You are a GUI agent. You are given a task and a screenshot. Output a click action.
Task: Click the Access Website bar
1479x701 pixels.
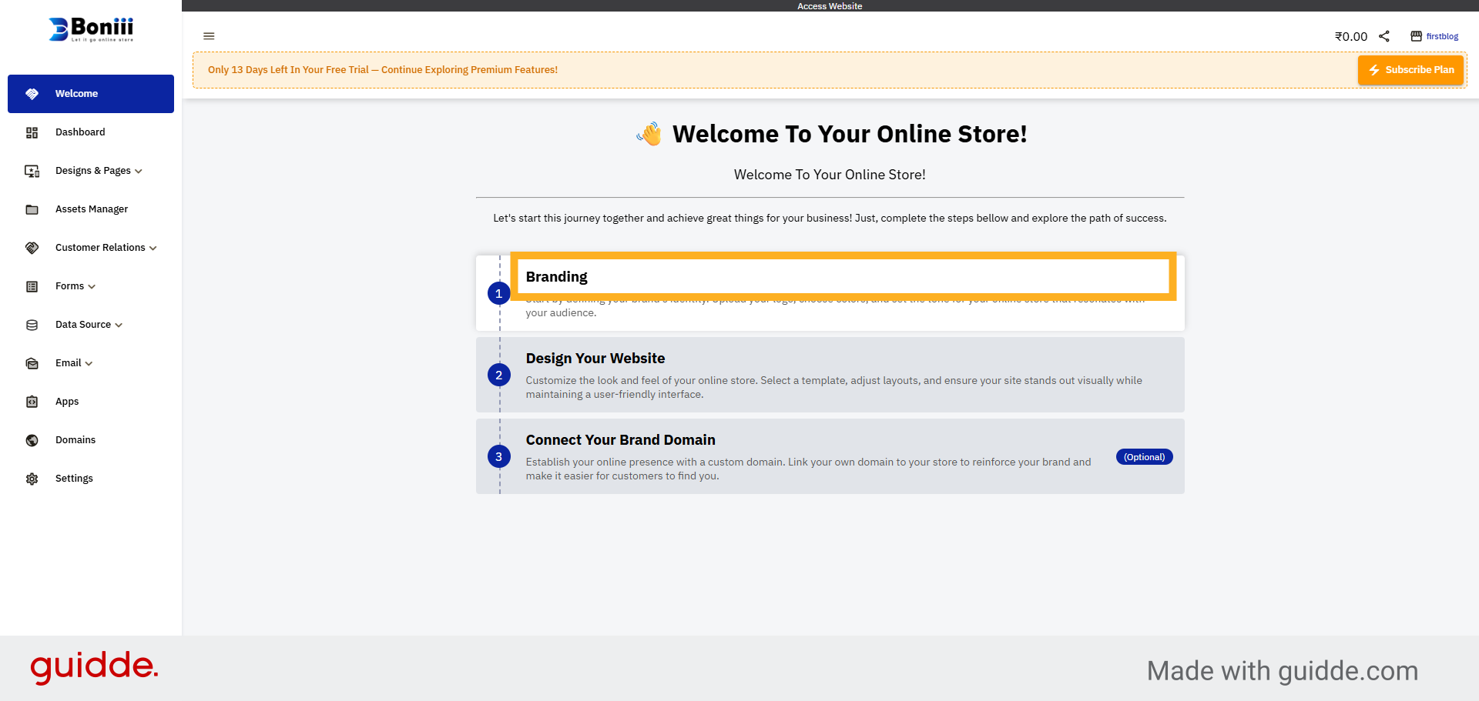[830, 5]
